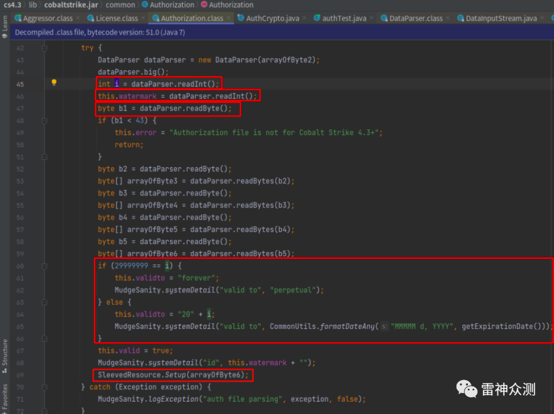Open the DataParser.class tab

[x=416, y=18]
